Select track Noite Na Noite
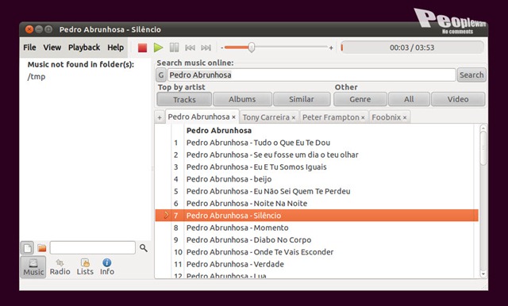This screenshot has height=306, width=508. coord(317,204)
